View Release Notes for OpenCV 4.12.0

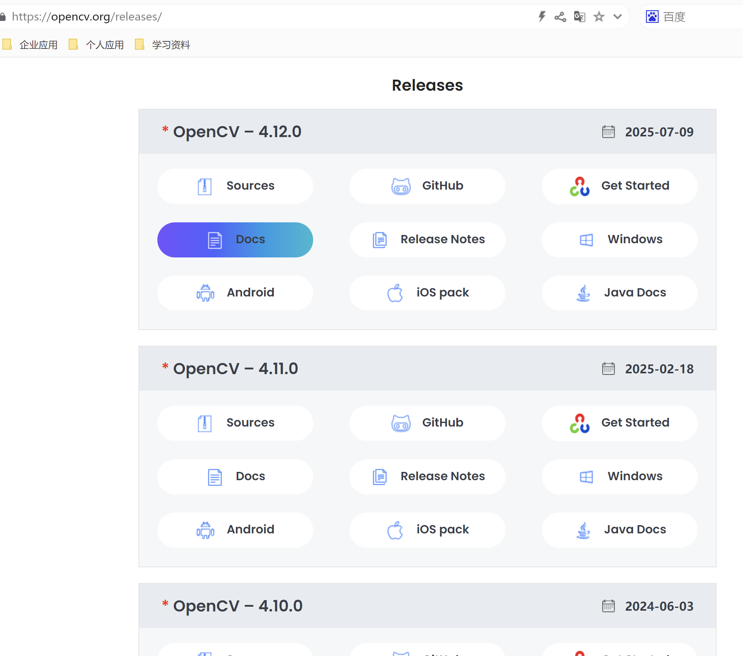tap(427, 240)
